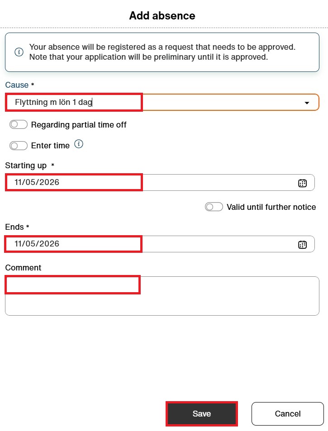Click the 'Regarding partial time off' label text
Image resolution: width=328 pixels, height=431 pixels.
point(79,125)
